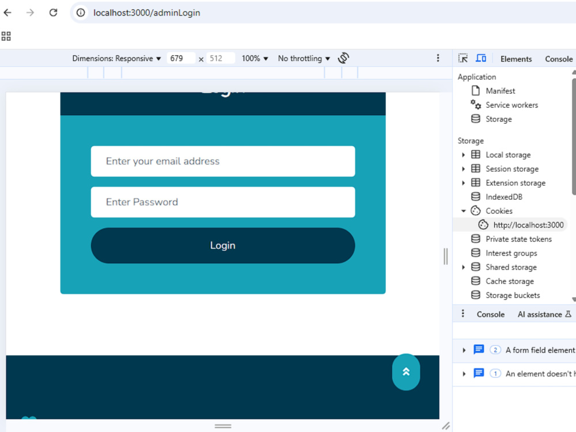Screen dimensions: 576x432
Task: Click message icon on 'An element doesn't' issue
Action: coord(479,373)
